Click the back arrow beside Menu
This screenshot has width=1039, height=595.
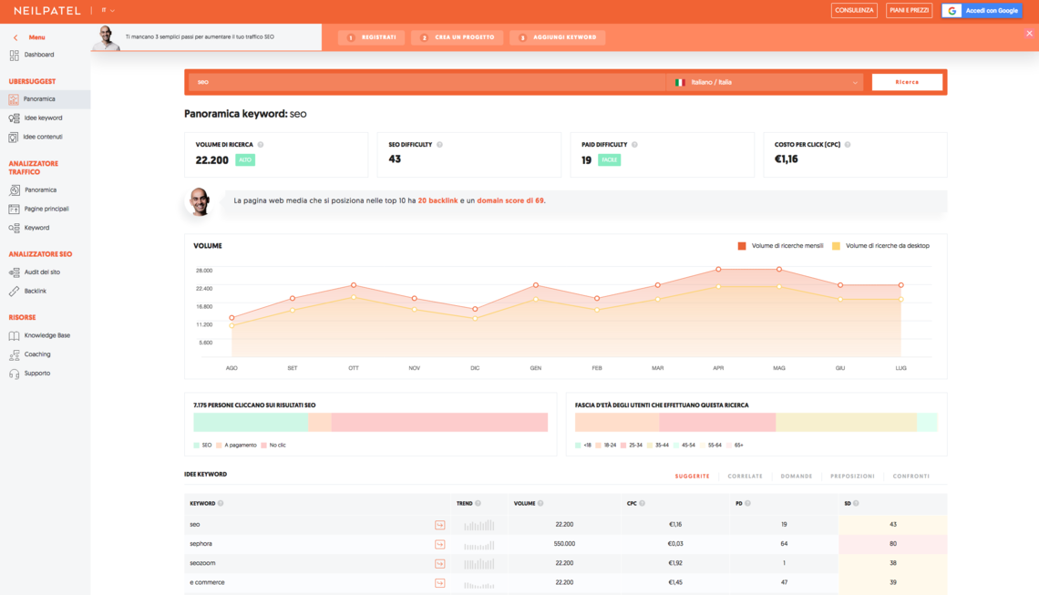(x=15, y=37)
